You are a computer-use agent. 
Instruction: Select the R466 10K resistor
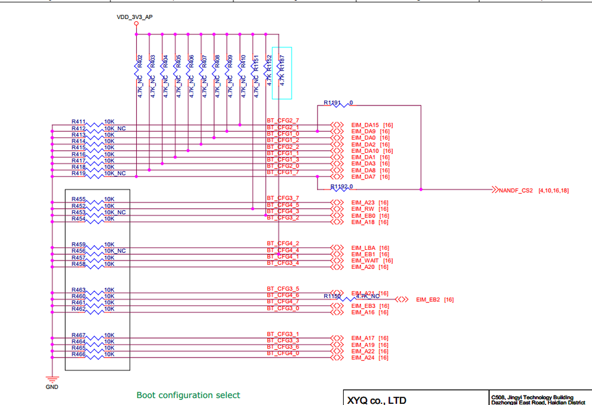point(94,357)
